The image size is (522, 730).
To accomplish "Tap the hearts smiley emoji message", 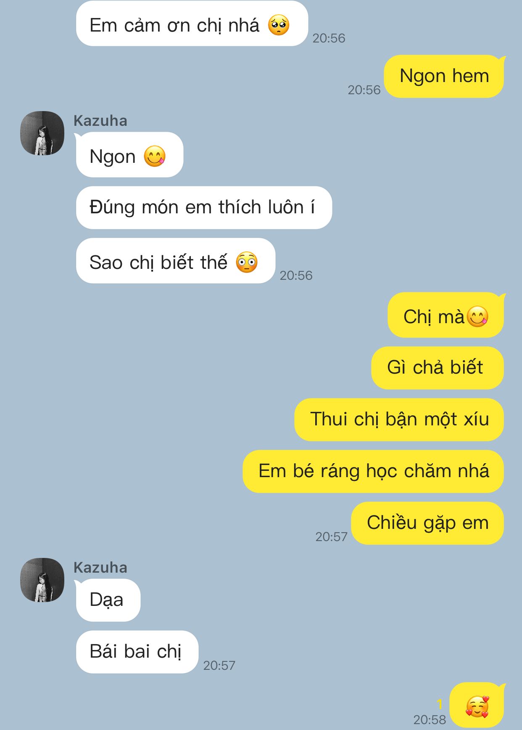I will click(x=477, y=706).
